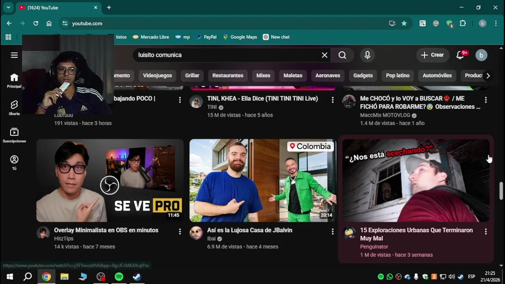Image resolution: width=505 pixels, height=284 pixels.
Task: Filter by the Restaurantes chip
Action: [x=228, y=76]
